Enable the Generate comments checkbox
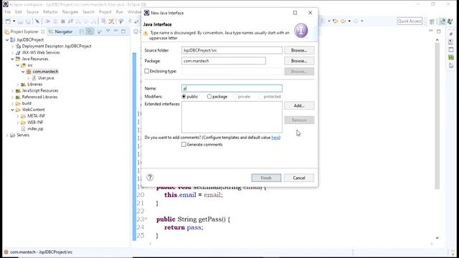The image size is (459, 258). (x=184, y=145)
